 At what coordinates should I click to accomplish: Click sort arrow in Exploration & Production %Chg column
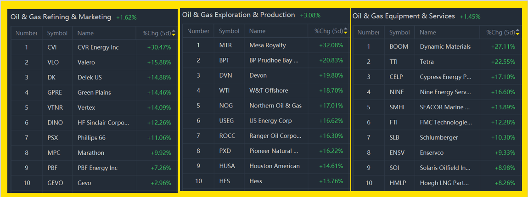point(346,31)
